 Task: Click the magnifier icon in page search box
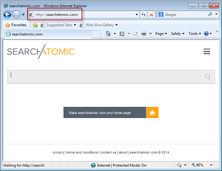click(x=208, y=77)
